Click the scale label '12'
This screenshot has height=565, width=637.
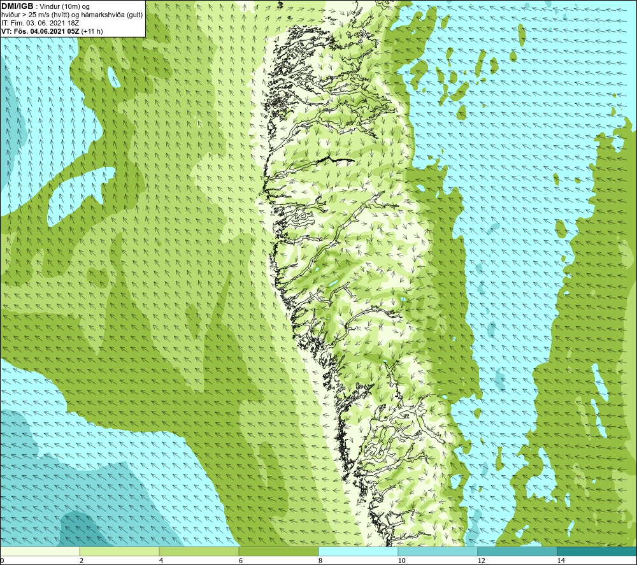click(481, 561)
